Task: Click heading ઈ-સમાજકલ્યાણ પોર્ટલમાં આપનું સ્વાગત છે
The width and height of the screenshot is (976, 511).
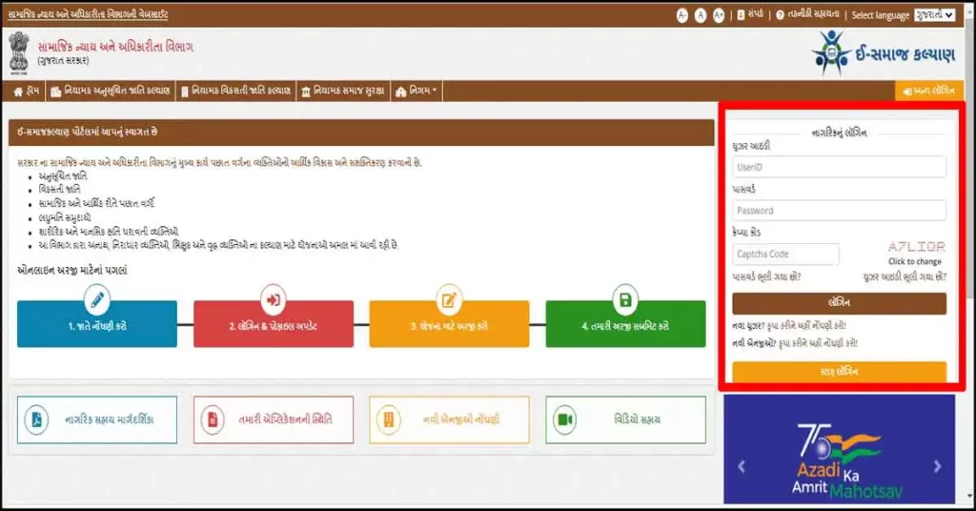Action: click(x=87, y=132)
